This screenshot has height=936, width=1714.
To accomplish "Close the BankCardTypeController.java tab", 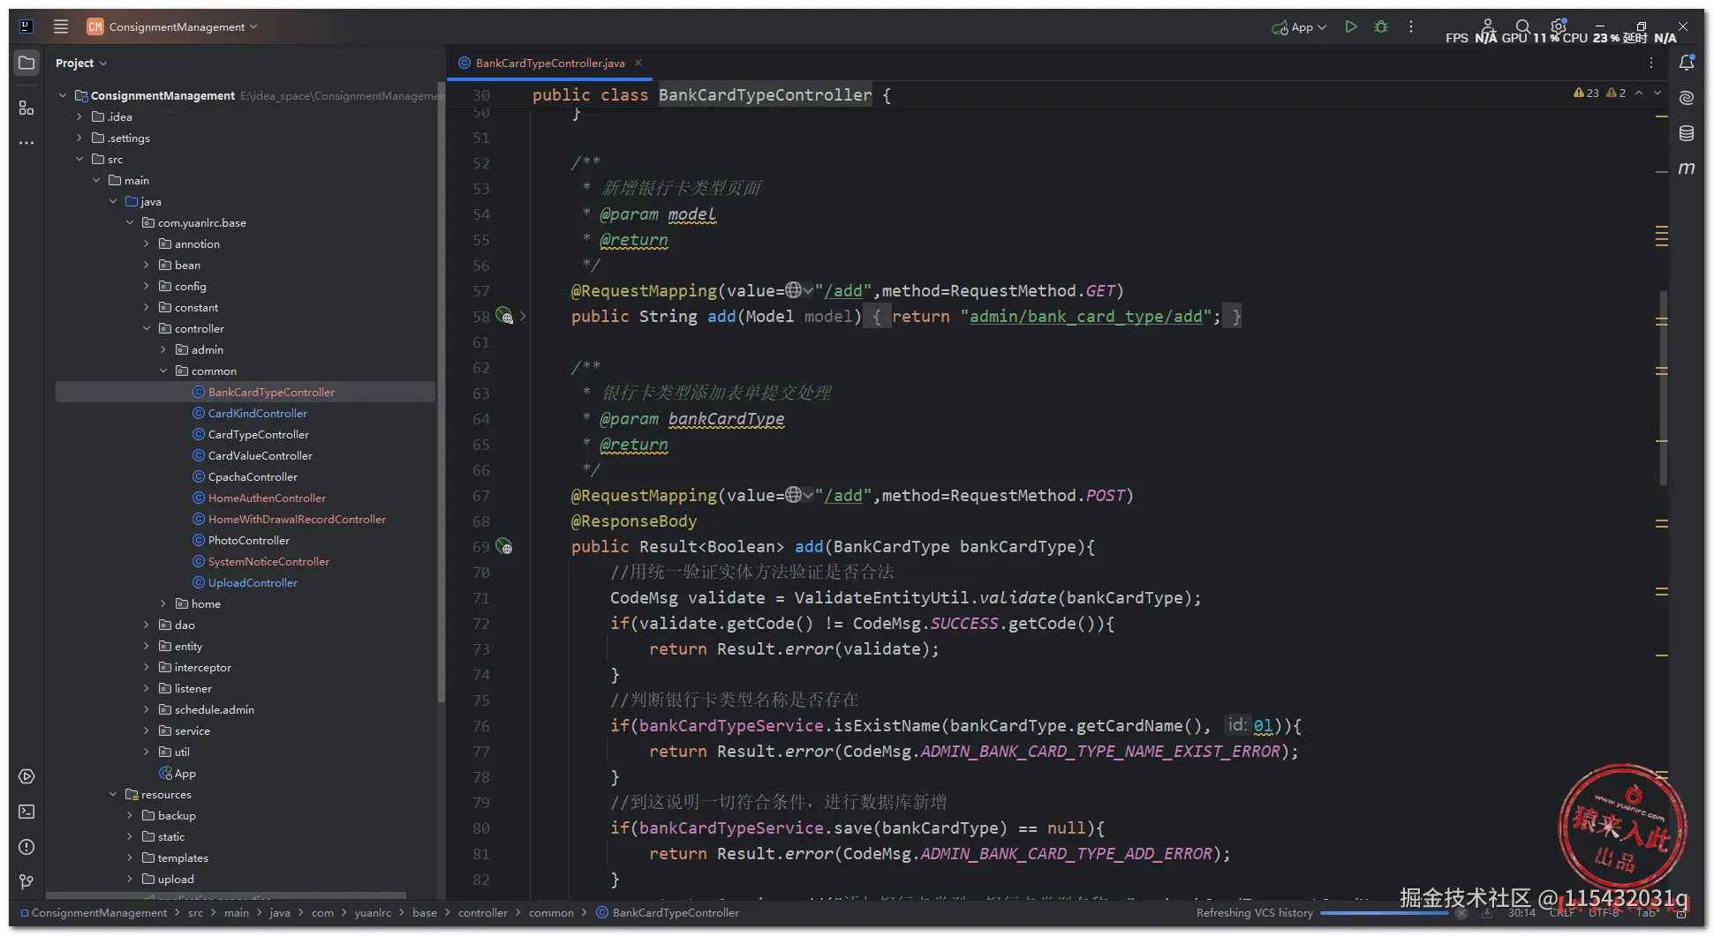I will click(x=638, y=63).
